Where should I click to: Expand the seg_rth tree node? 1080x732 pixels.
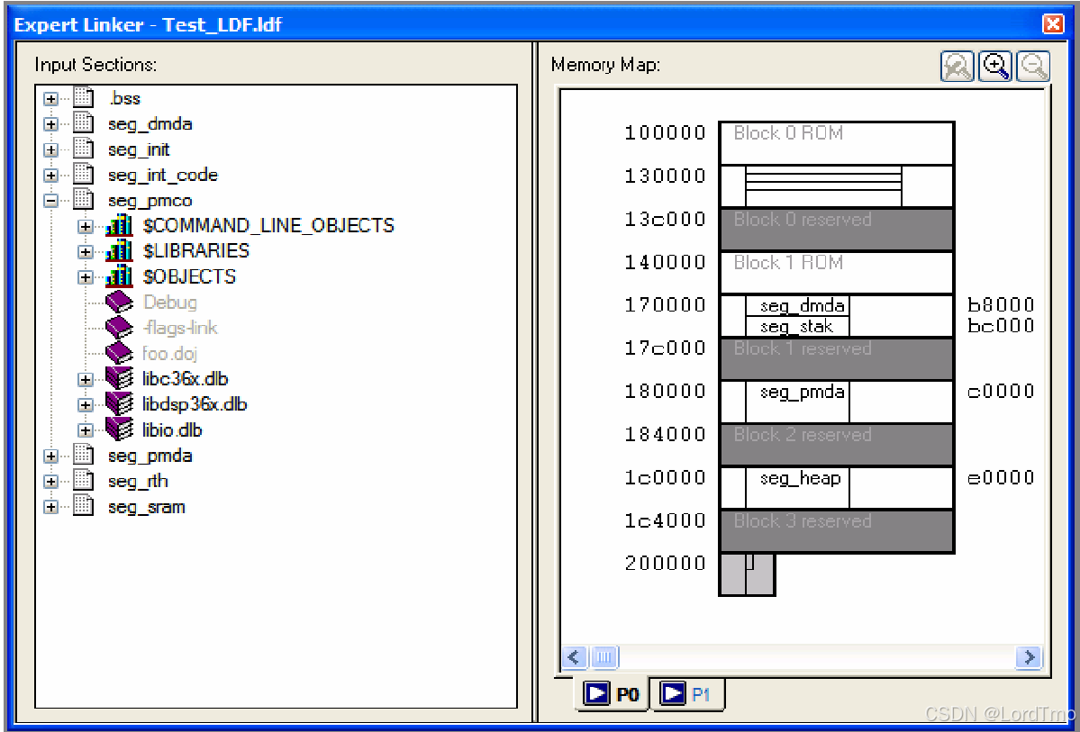pyautogui.click(x=50, y=482)
